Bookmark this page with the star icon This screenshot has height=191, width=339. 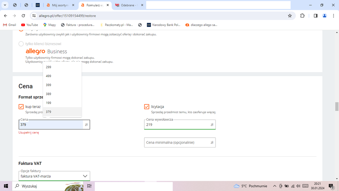[x=290, y=16]
